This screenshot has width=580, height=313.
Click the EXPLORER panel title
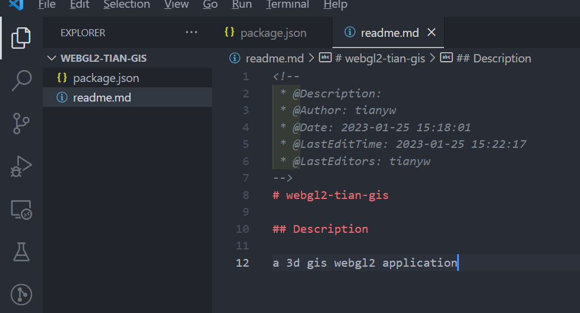pyautogui.click(x=83, y=33)
